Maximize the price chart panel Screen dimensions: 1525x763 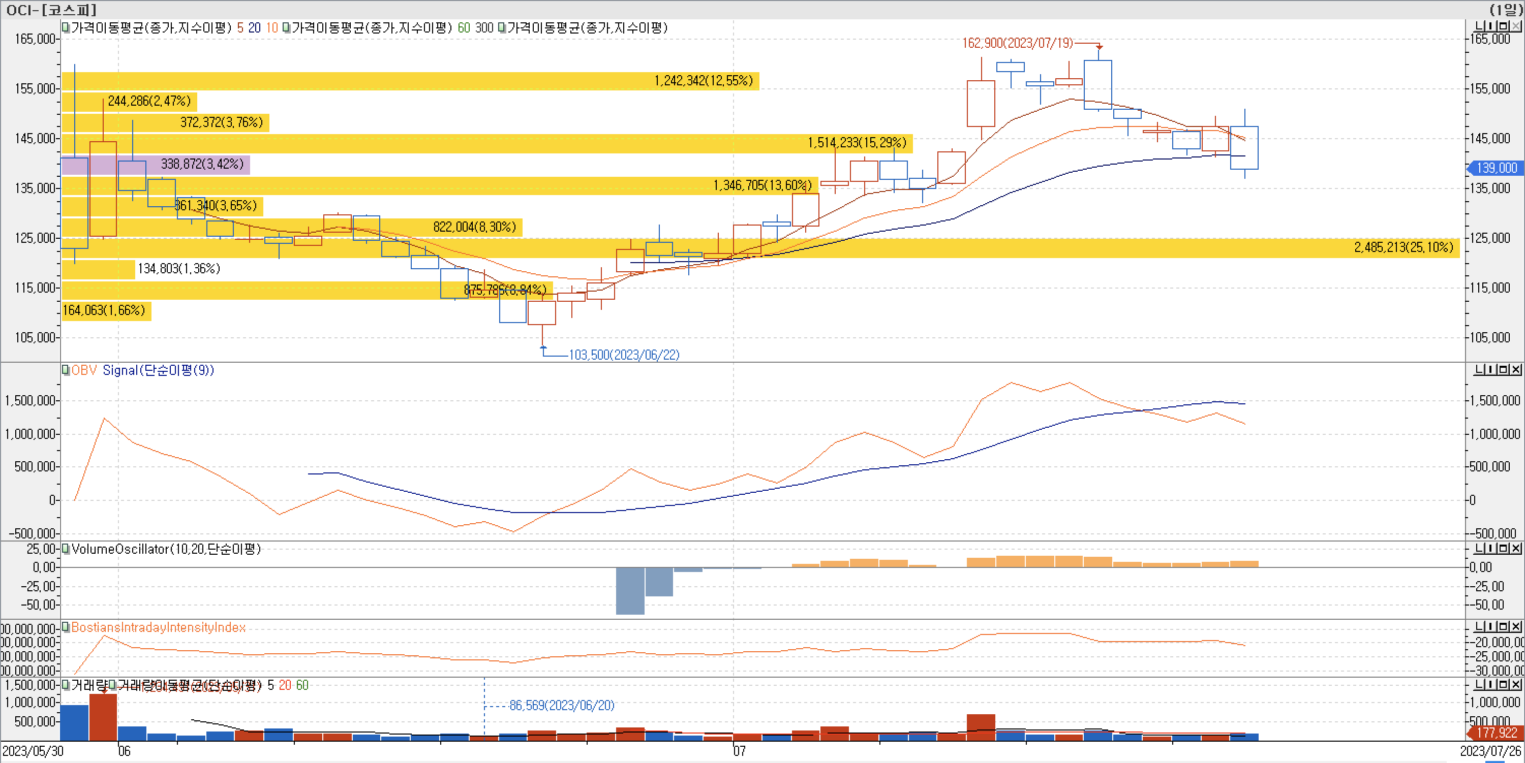pos(1504,26)
